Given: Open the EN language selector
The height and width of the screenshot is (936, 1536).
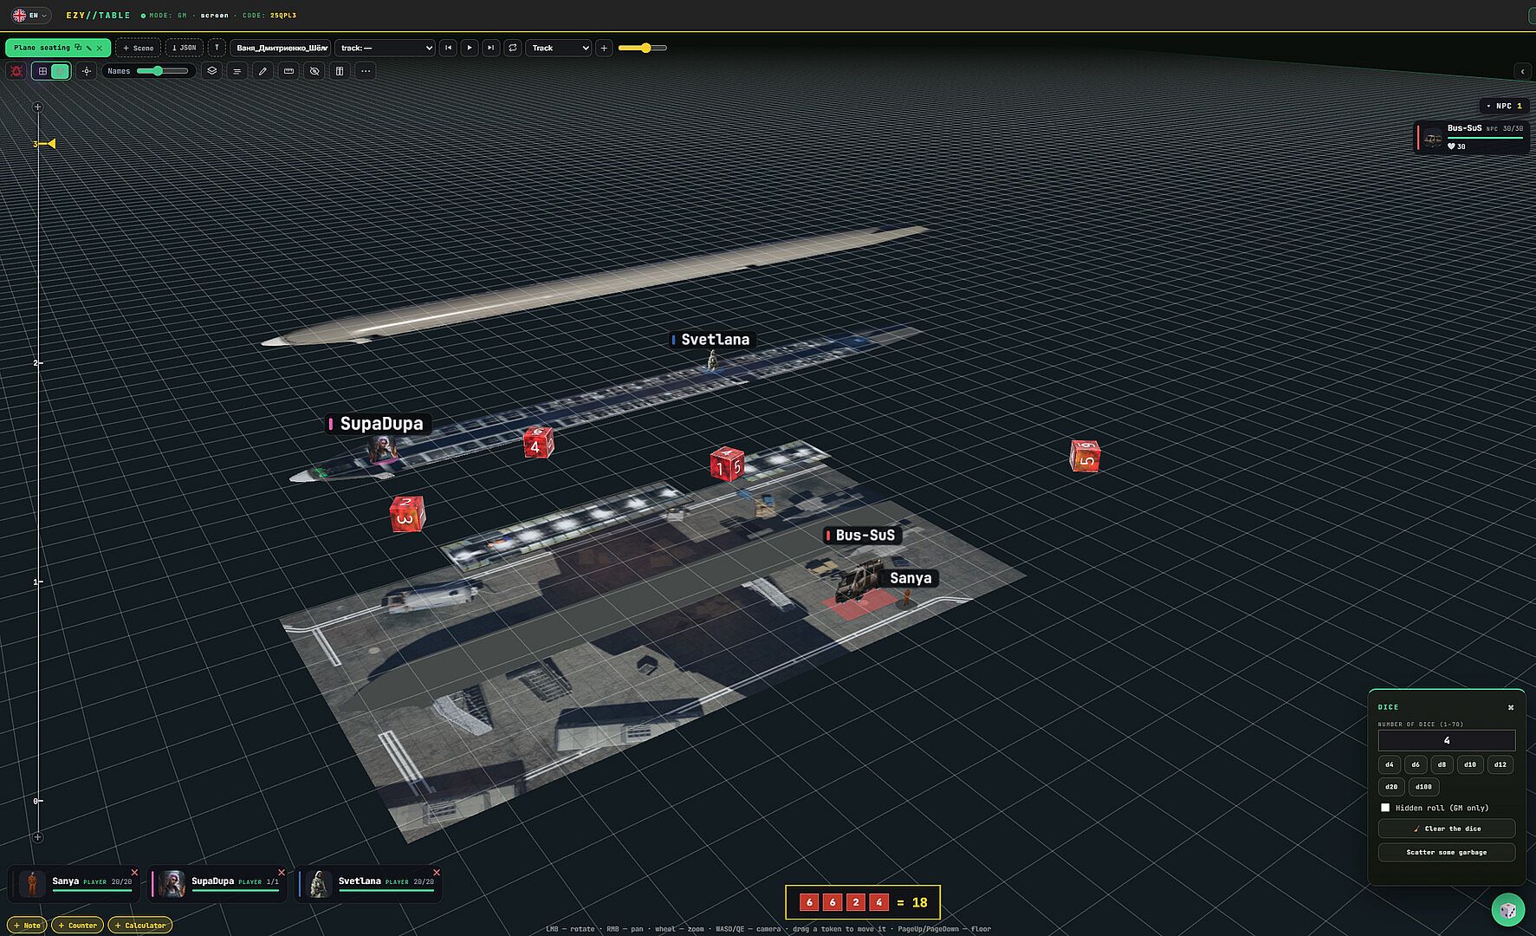Looking at the screenshot, I should (x=30, y=16).
